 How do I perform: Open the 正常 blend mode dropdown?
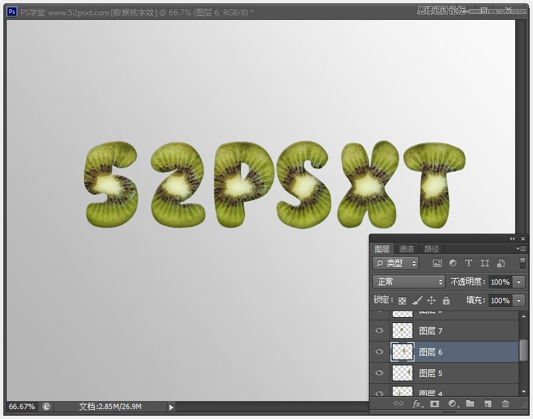409,282
